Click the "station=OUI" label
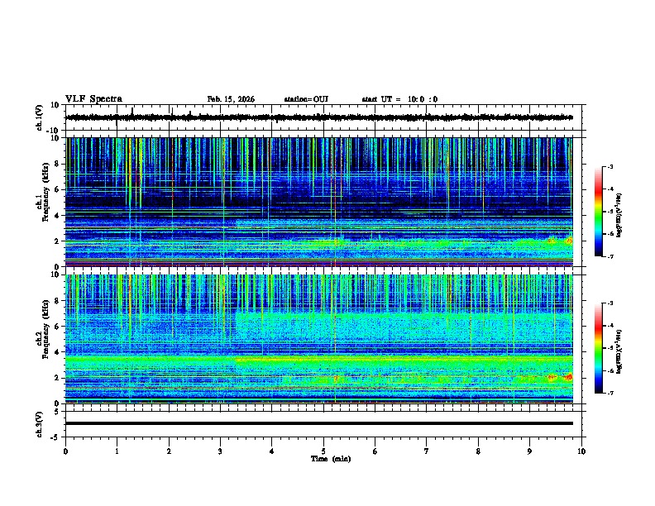Image resolution: width=655 pixels, height=506 pixels. (306, 99)
